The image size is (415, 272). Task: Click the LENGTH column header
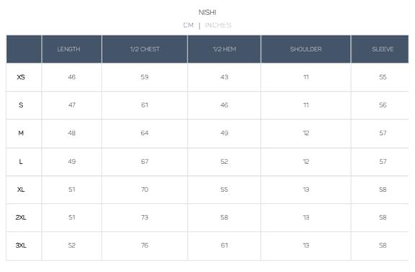69,49
